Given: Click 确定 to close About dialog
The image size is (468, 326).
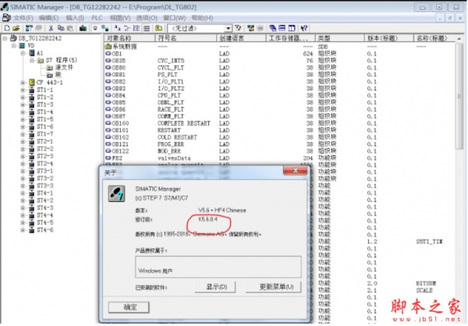Looking at the screenshot, I should [129, 307].
